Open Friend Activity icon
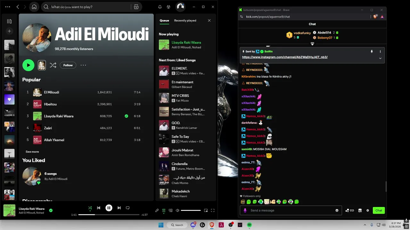The height and width of the screenshot is (230, 410). [x=168, y=7]
